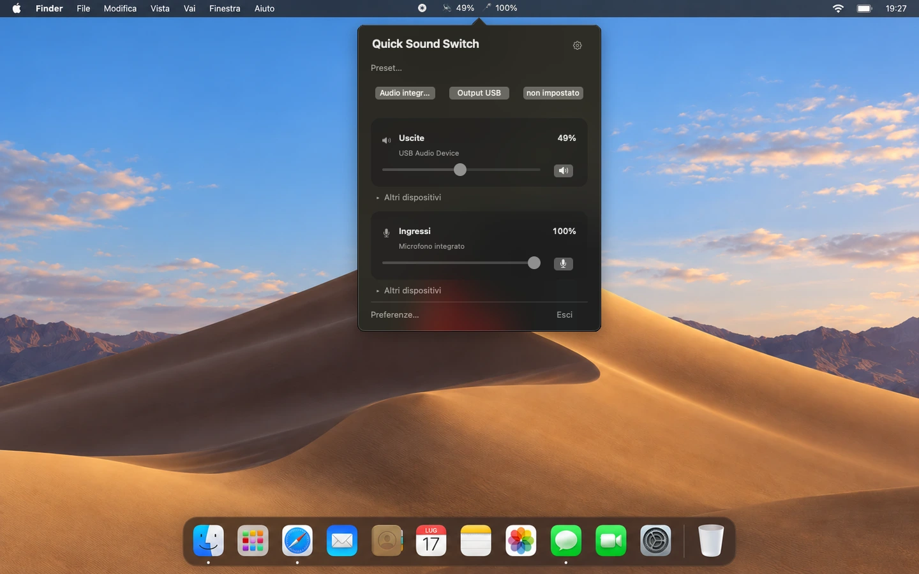Click the 49% output volume menu bar item
The height and width of the screenshot is (574, 919).
click(458, 8)
